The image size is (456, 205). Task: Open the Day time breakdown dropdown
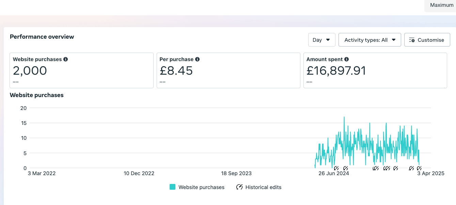point(321,40)
